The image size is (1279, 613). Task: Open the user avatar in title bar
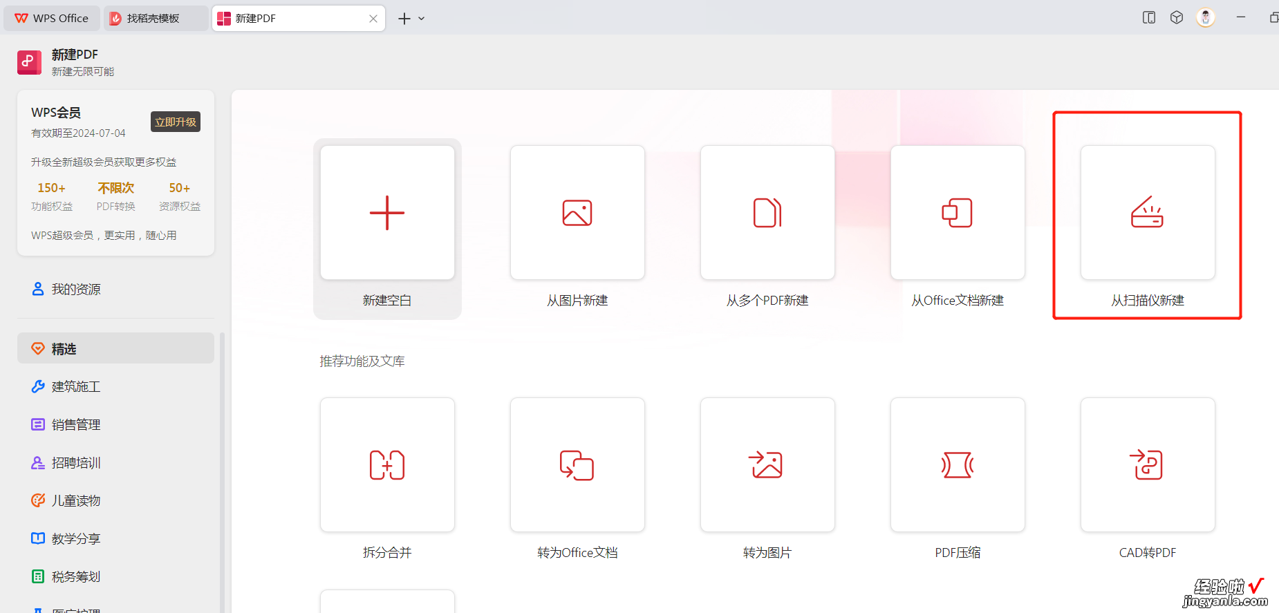click(1206, 18)
